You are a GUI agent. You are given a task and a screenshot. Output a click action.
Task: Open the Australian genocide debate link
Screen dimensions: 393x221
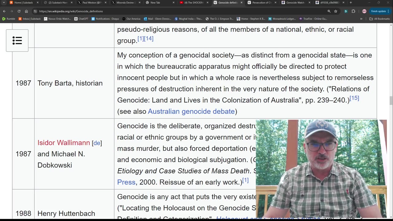(x=191, y=111)
